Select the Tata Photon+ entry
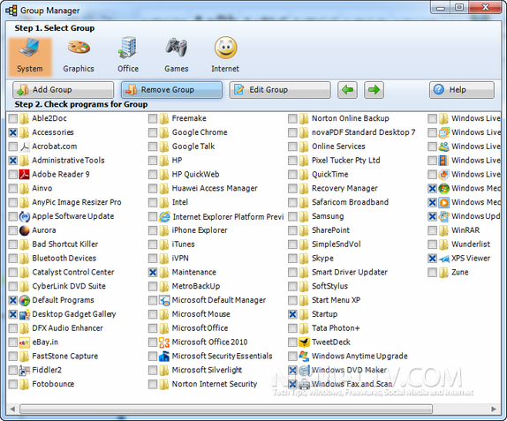Screen dimensions: 507x421 coord(336,328)
